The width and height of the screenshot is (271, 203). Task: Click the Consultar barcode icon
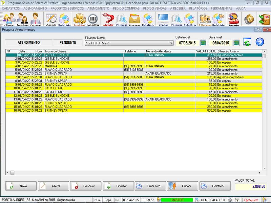[x=93, y=19]
